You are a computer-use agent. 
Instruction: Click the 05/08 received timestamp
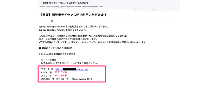[48, 6]
